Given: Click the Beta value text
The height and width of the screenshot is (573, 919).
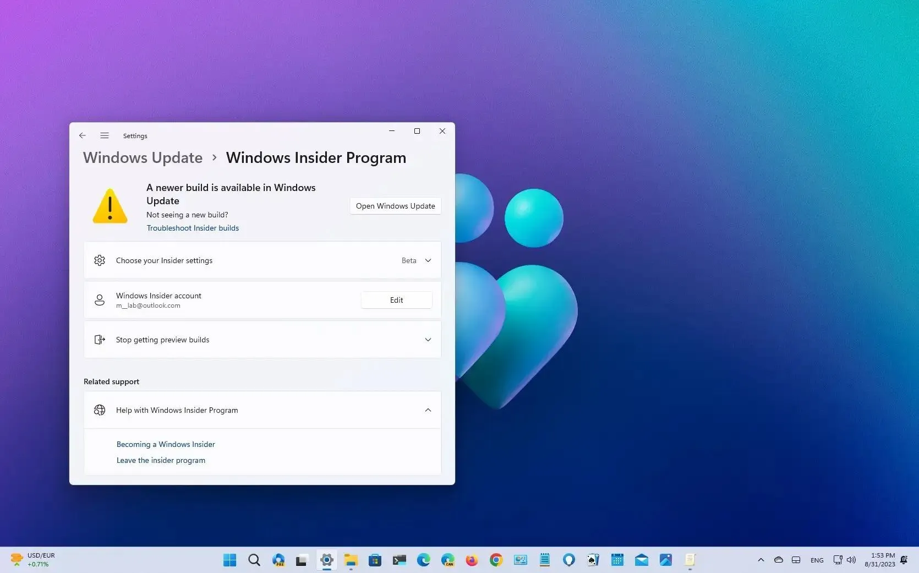Looking at the screenshot, I should click(409, 260).
